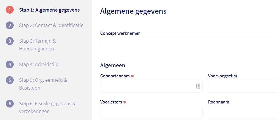The width and height of the screenshot is (278, 120).
Task: Click the step 6 numbered circle icon
Action: tap(10, 103)
